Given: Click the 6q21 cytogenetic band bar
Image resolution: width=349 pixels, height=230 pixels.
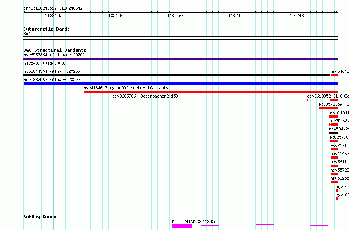Looking at the screenshot, I should coord(180,38).
